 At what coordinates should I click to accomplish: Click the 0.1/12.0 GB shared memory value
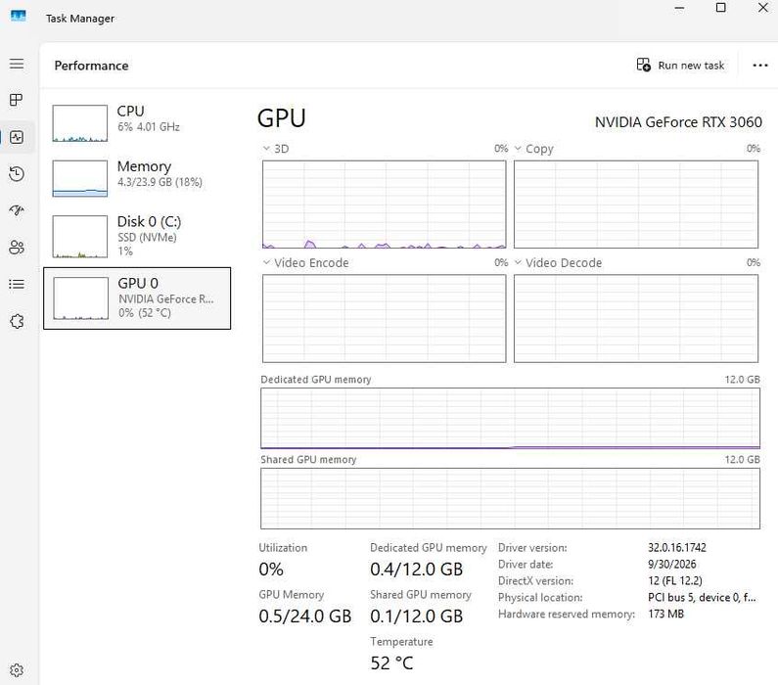(416, 616)
